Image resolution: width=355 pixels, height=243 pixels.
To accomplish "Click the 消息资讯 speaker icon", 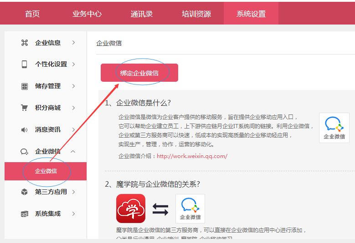I will (24, 130).
